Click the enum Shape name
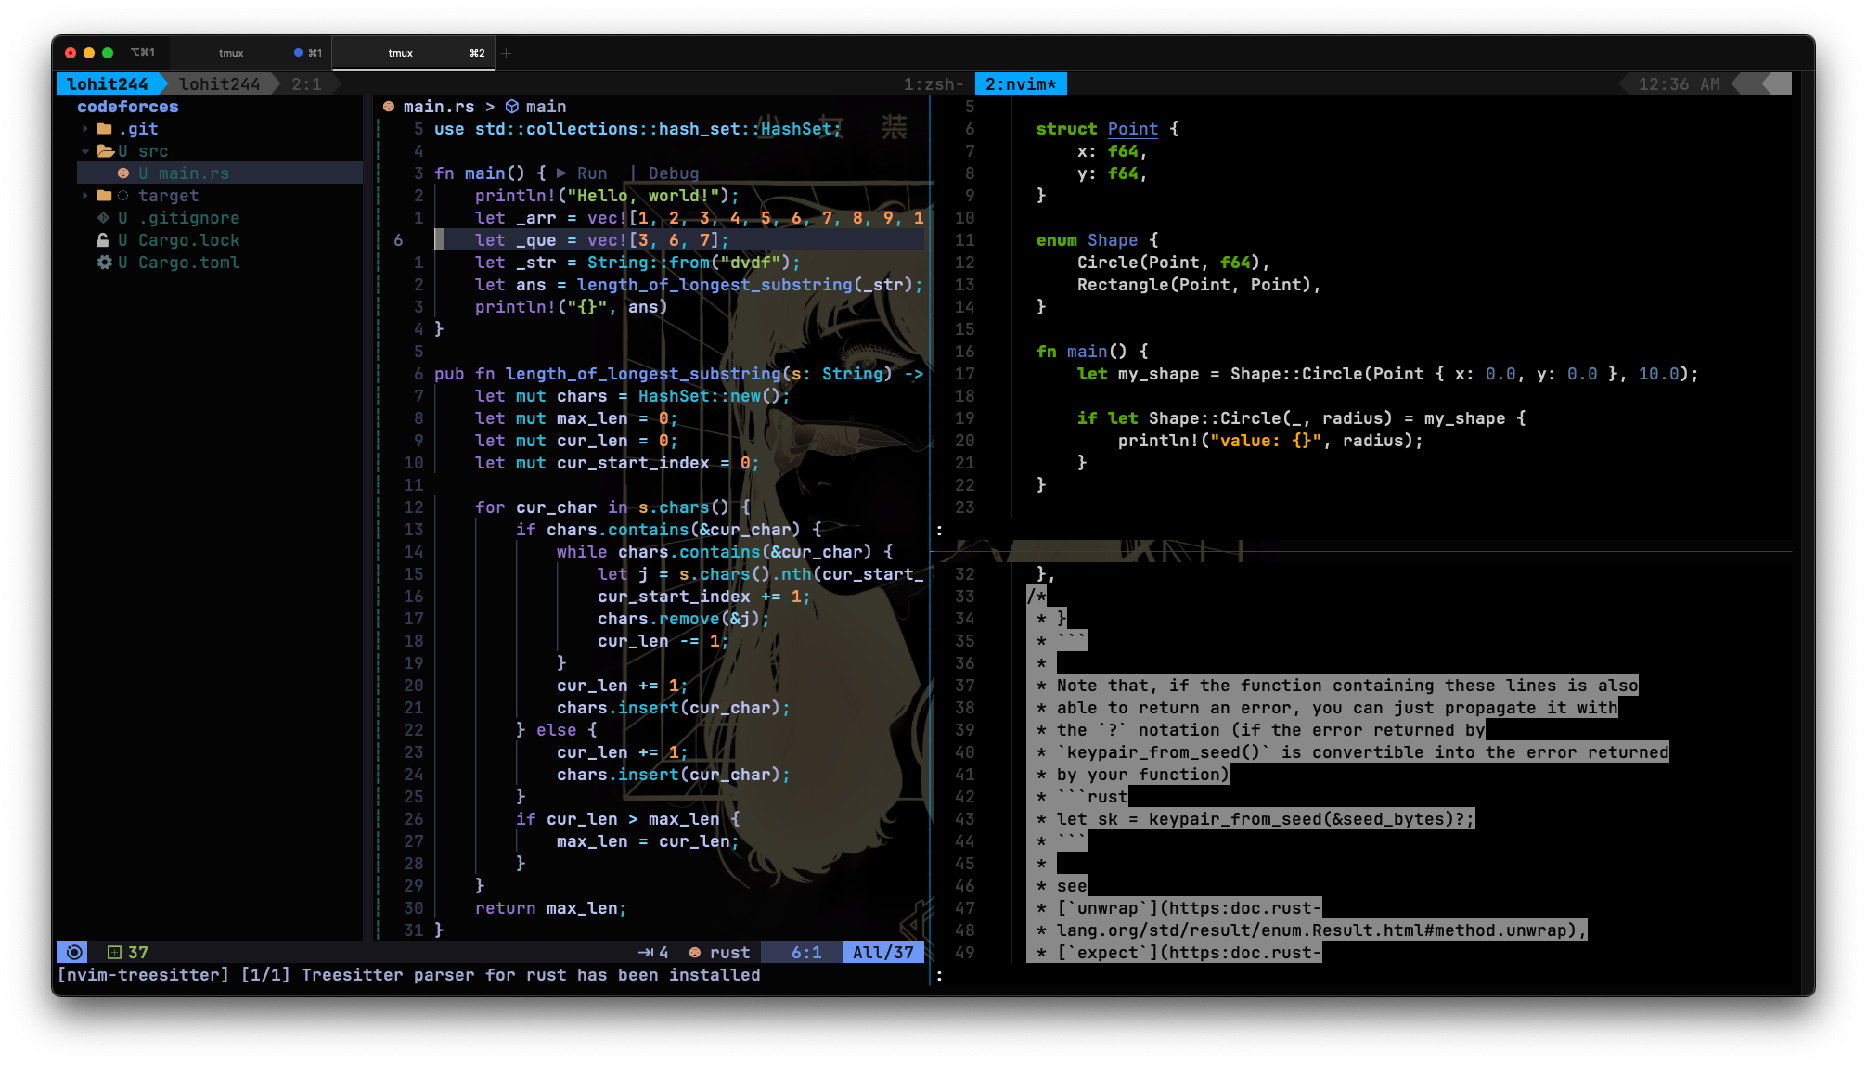Screen dimensions: 1867x1065 (x=1113, y=240)
